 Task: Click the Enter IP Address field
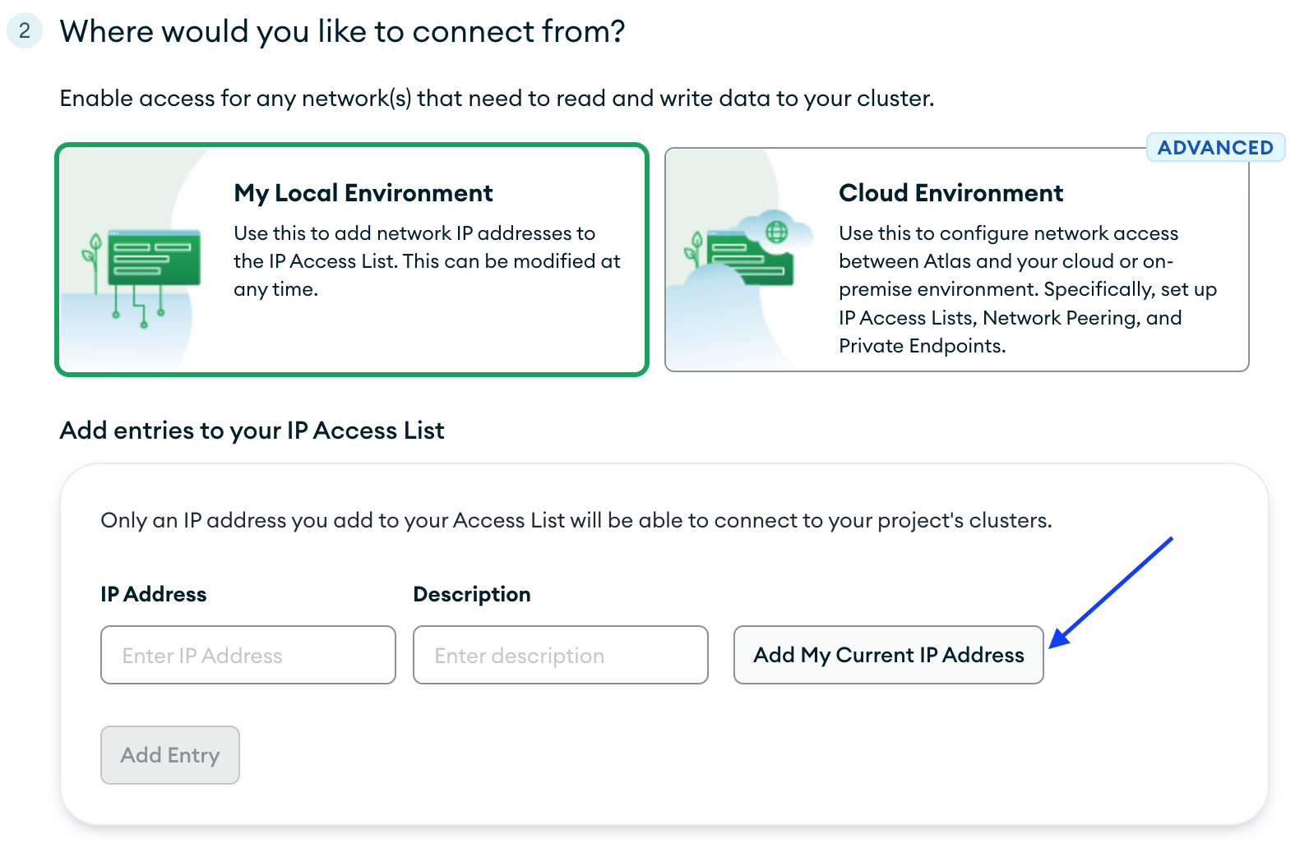248,655
